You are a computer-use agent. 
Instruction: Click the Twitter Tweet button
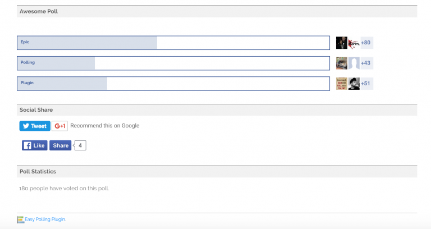pos(35,126)
